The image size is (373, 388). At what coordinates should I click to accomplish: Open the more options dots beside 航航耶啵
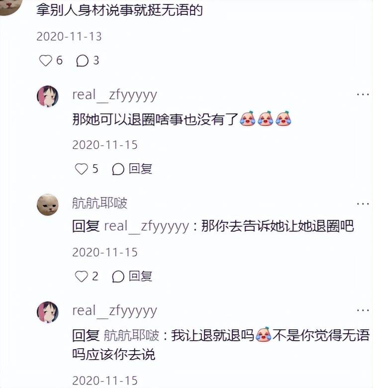[x=363, y=203]
